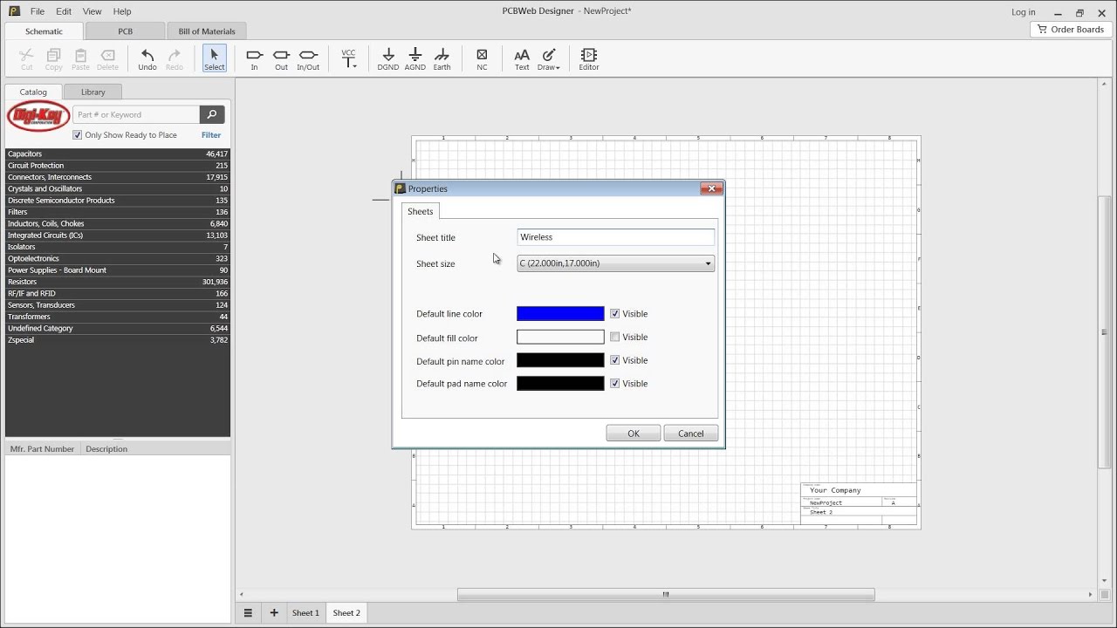
Task: Place an Out port symbol
Action: coord(281,58)
